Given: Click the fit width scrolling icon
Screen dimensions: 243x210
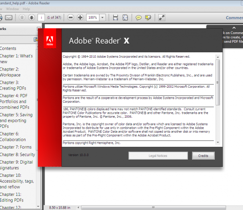Looking at the screenshot, I should (116, 17).
